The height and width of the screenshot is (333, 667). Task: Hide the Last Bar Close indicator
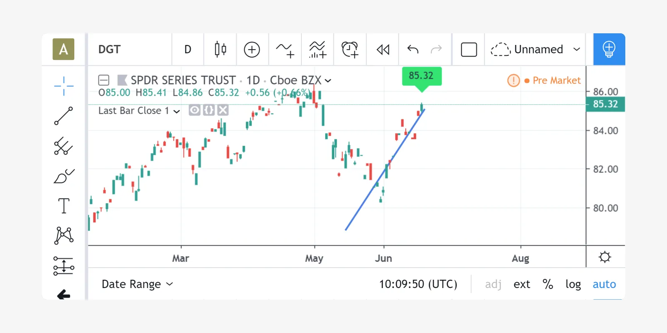[194, 110]
